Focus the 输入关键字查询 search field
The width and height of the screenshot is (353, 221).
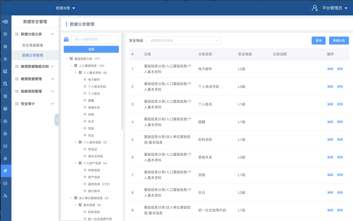[95, 39]
